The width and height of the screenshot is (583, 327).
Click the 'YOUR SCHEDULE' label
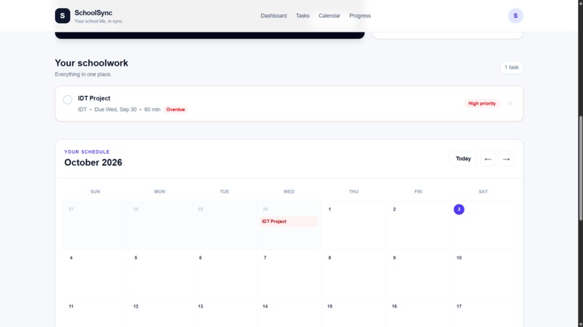click(x=87, y=152)
